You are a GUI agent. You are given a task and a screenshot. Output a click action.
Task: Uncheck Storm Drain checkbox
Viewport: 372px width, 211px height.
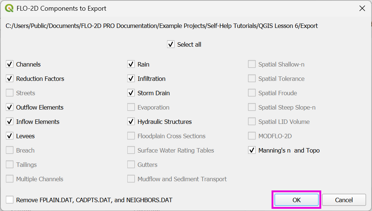pos(131,93)
